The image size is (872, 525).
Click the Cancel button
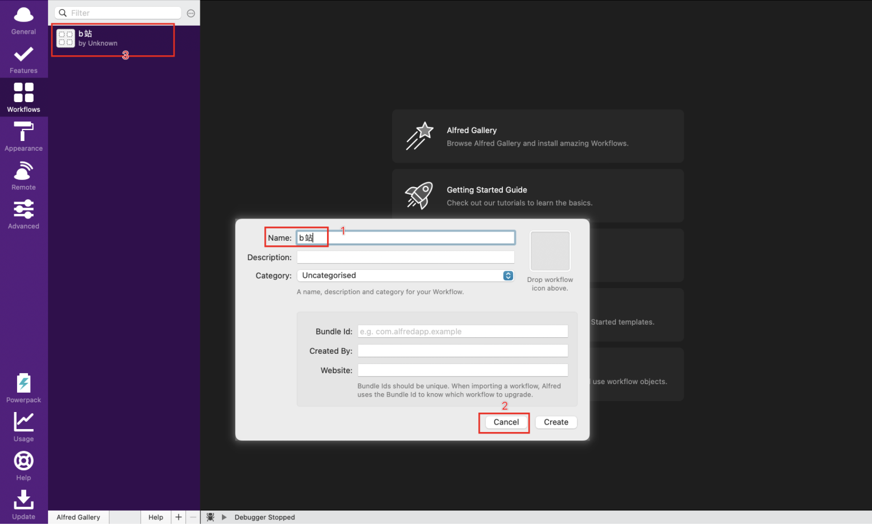pos(506,422)
